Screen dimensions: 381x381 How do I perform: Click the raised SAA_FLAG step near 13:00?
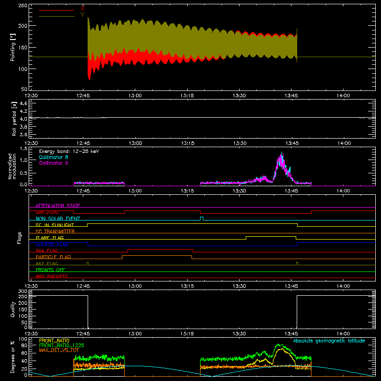click(x=160, y=249)
